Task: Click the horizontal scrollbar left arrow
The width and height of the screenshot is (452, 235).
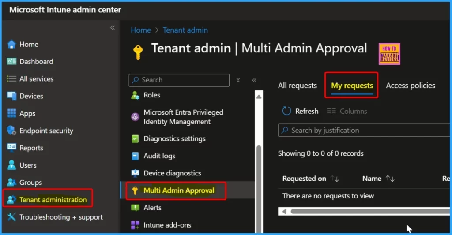Action: pos(284,211)
